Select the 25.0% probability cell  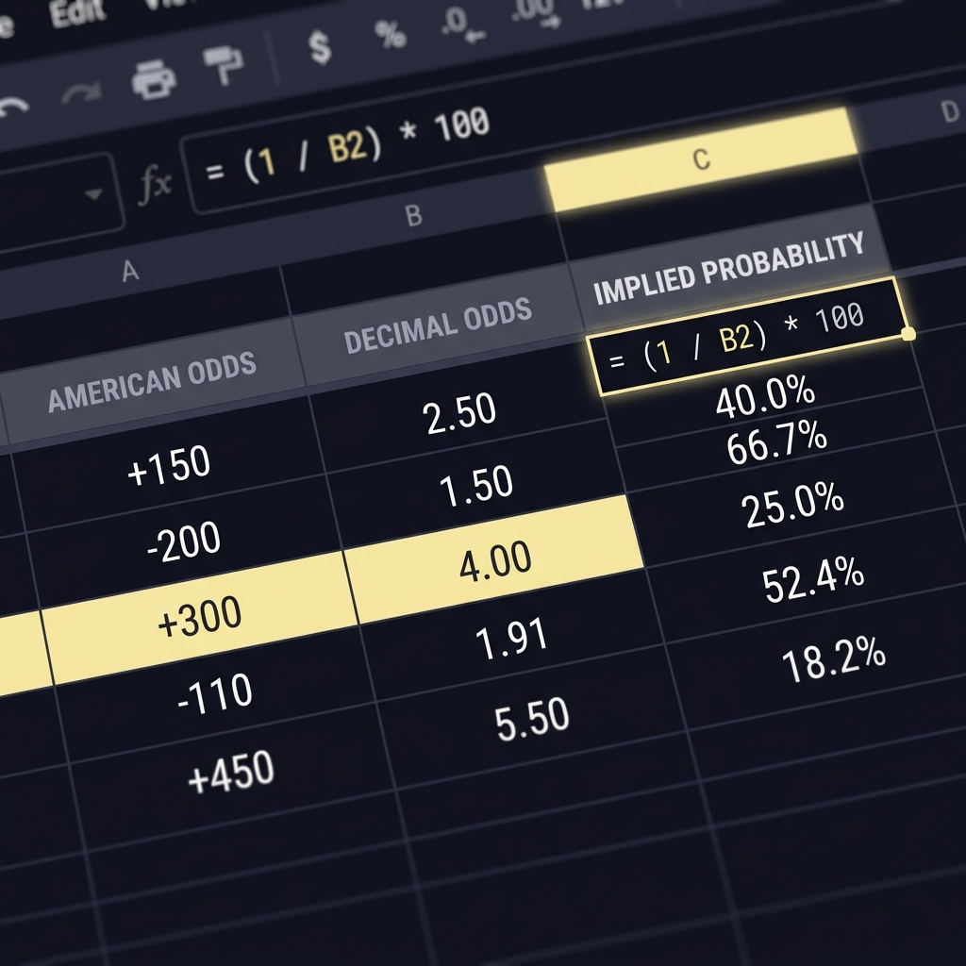point(792,507)
